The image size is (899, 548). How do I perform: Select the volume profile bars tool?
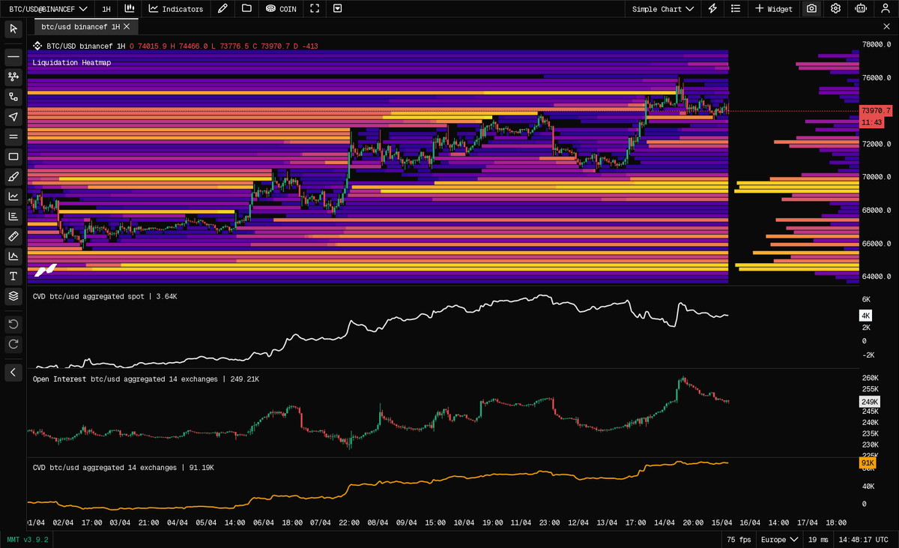click(13, 217)
